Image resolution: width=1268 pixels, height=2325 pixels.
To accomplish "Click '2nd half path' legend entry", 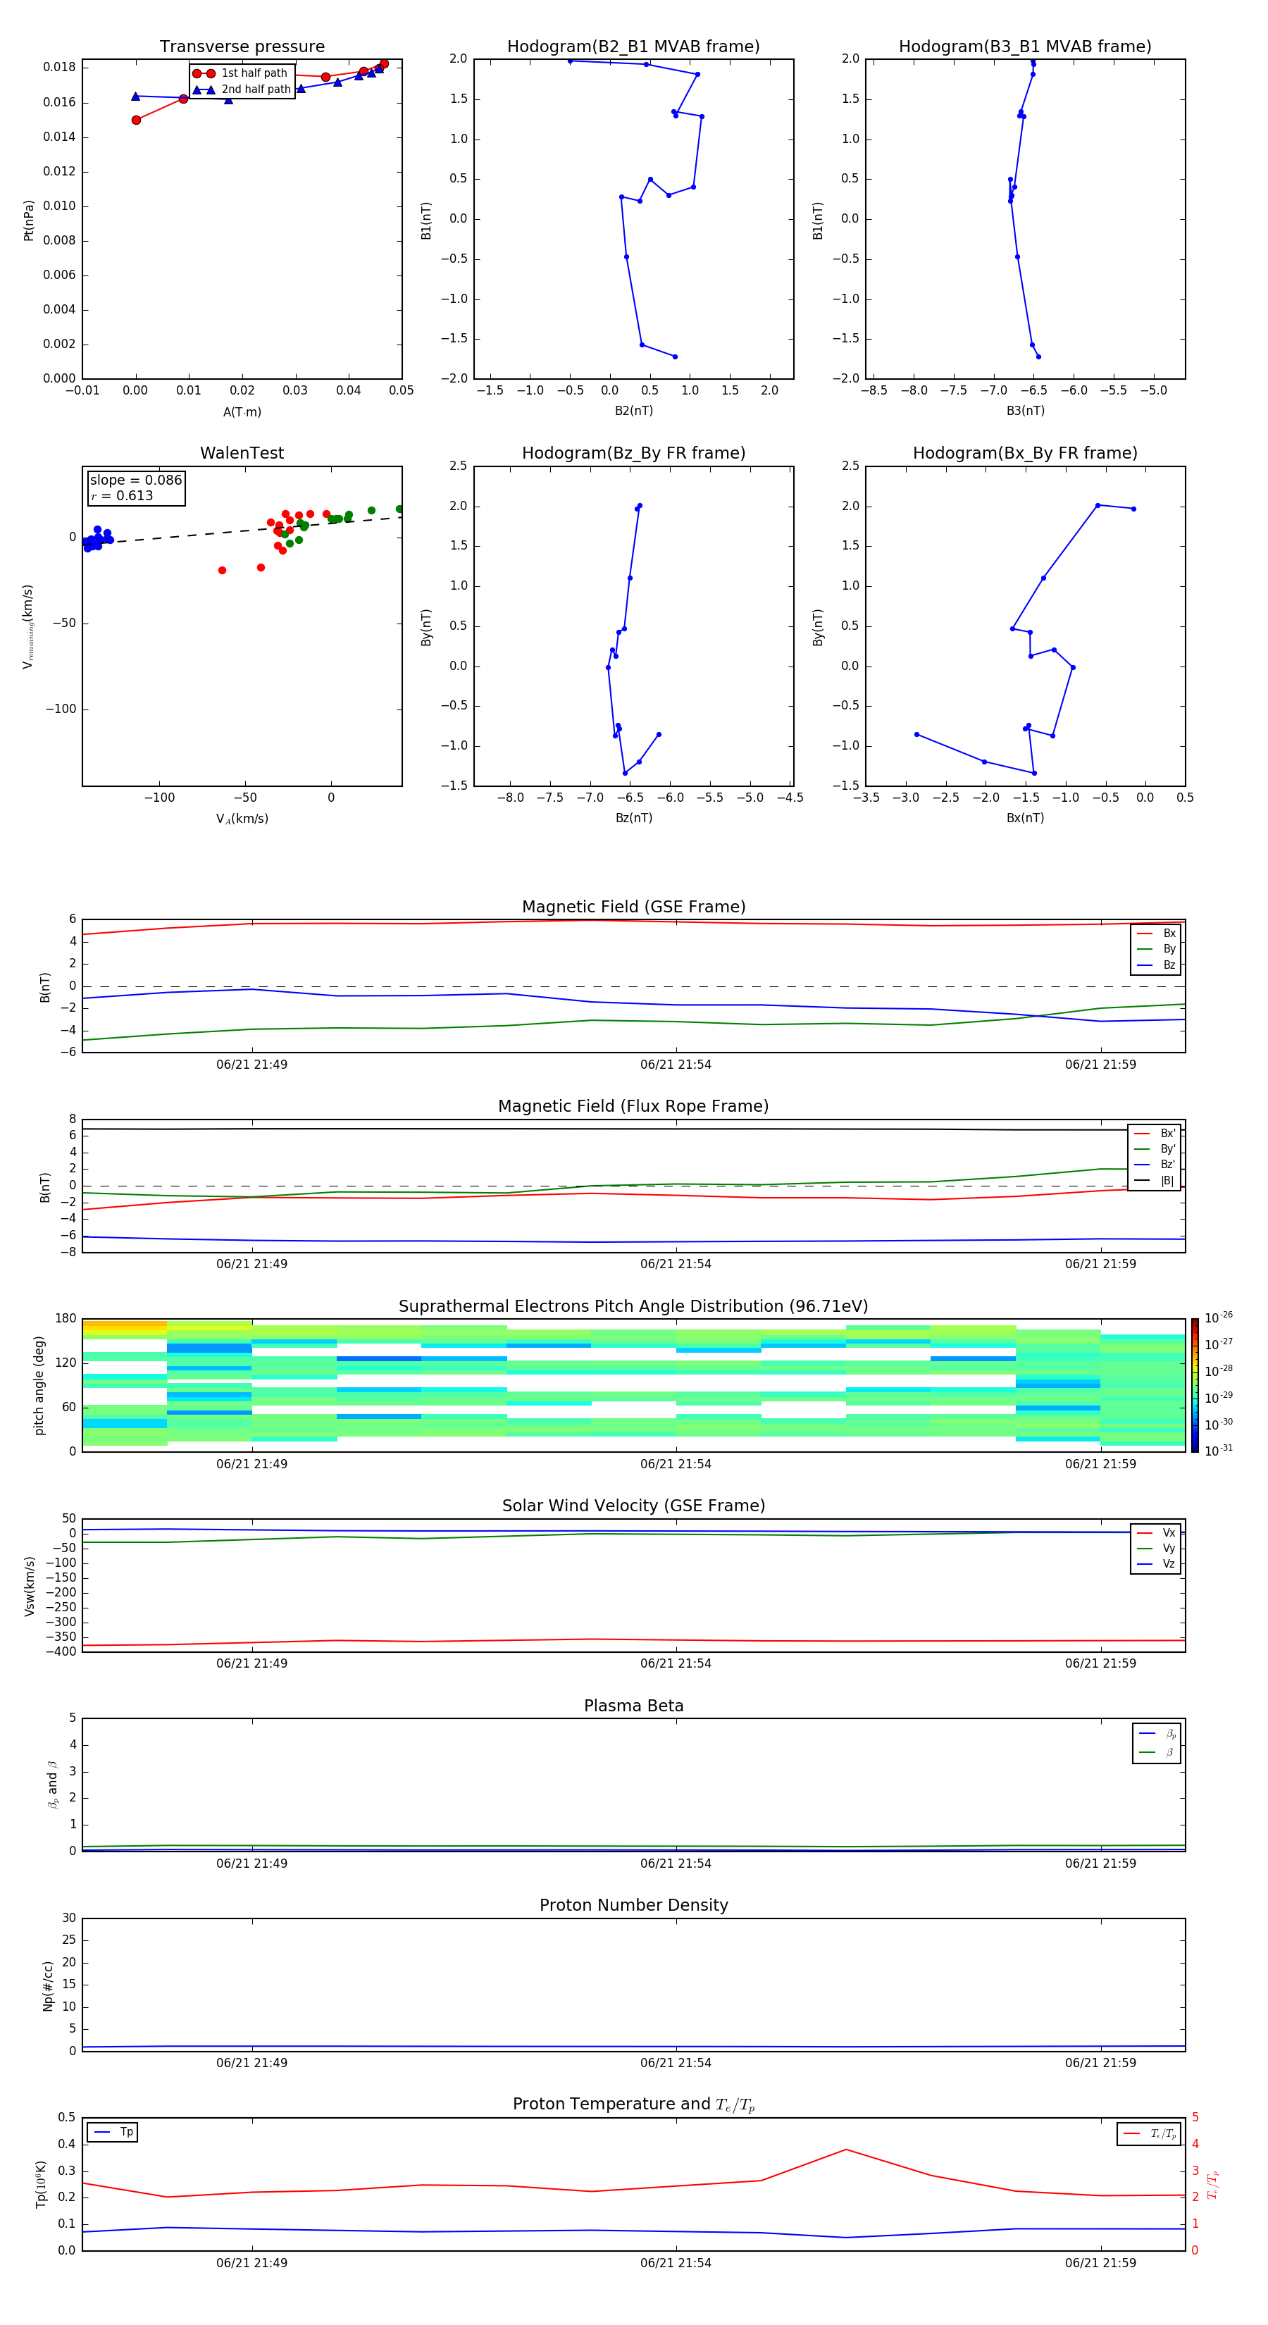I will pos(242,89).
